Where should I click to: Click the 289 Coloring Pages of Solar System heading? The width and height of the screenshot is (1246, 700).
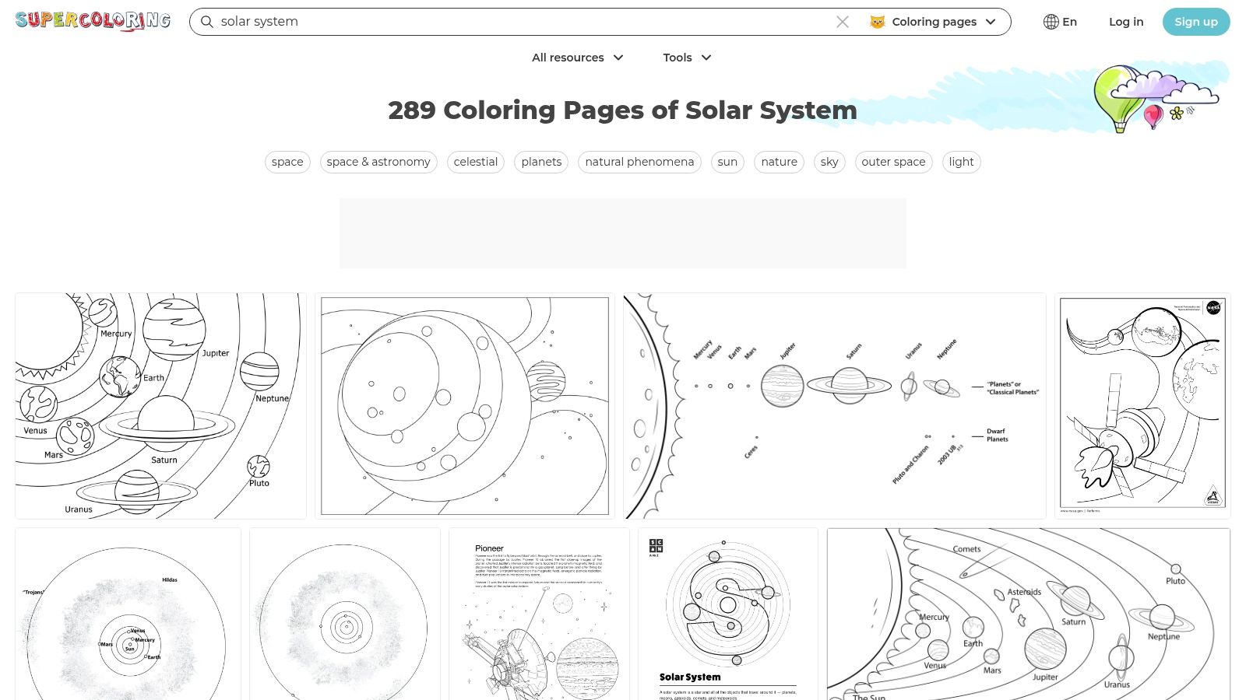coord(622,110)
